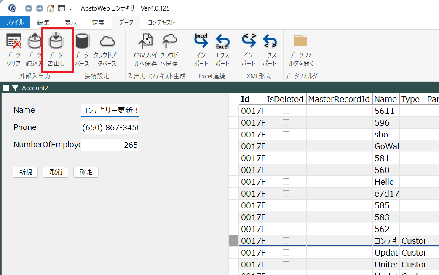
Task: Toggle IsDeleted checkbox in row 581
Action: (286, 158)
